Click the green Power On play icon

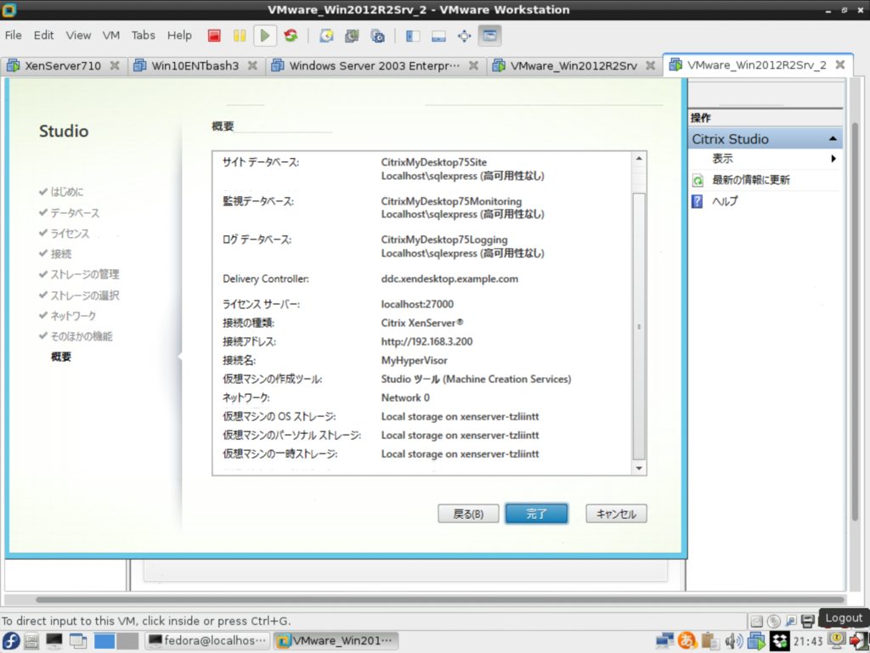point(265,36)
